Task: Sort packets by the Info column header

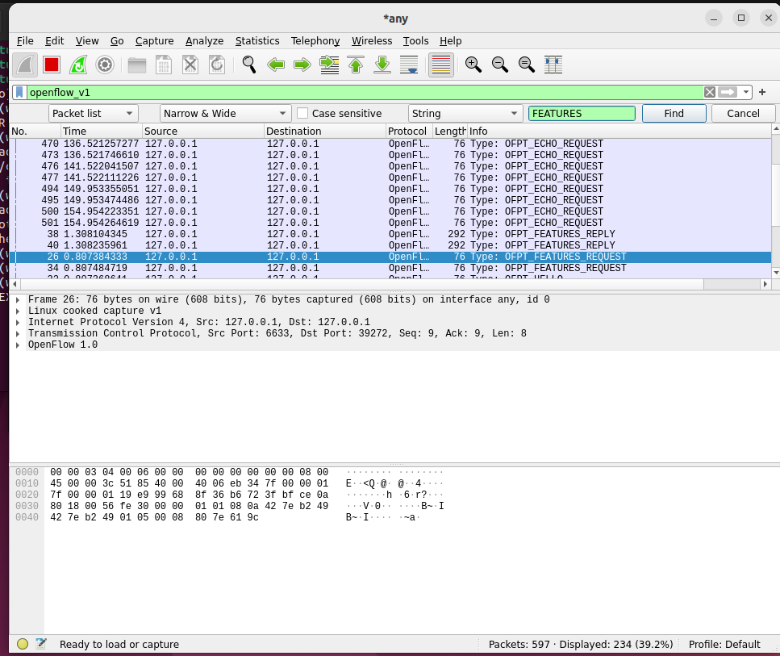Action: (619, 132)
